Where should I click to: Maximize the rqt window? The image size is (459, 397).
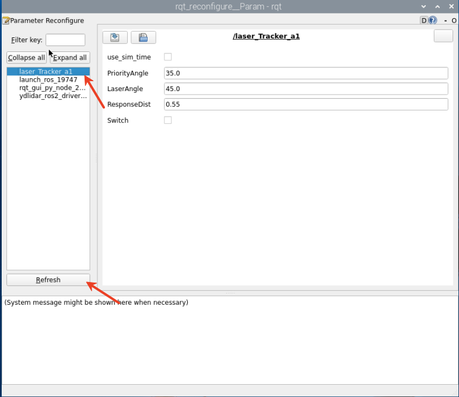[x=437, y=6]
